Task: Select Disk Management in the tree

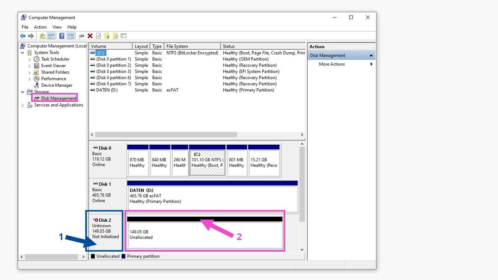Action: (58, 98)
